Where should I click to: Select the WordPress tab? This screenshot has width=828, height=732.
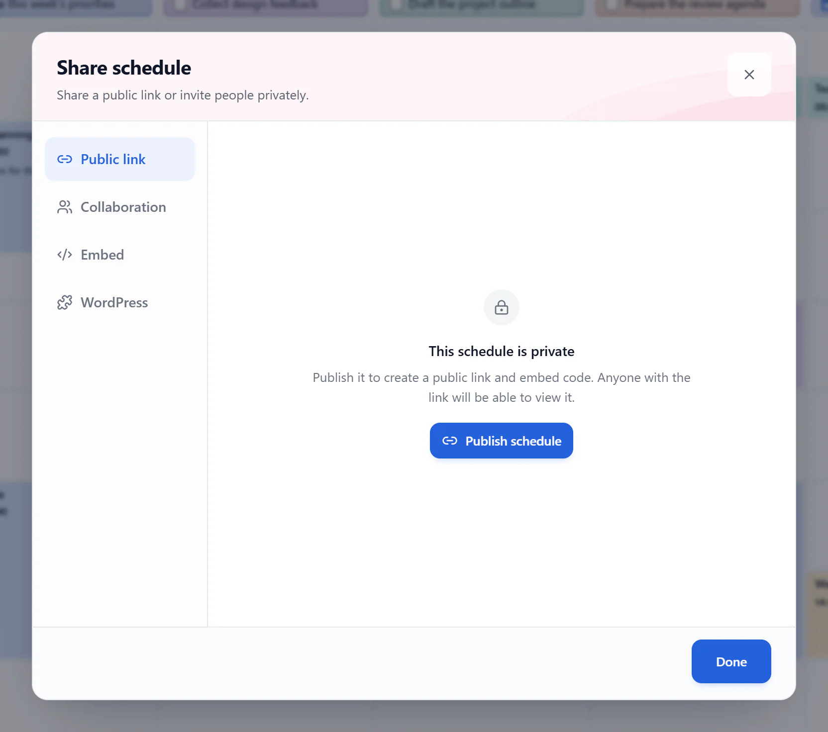click(x=120, y=302)
